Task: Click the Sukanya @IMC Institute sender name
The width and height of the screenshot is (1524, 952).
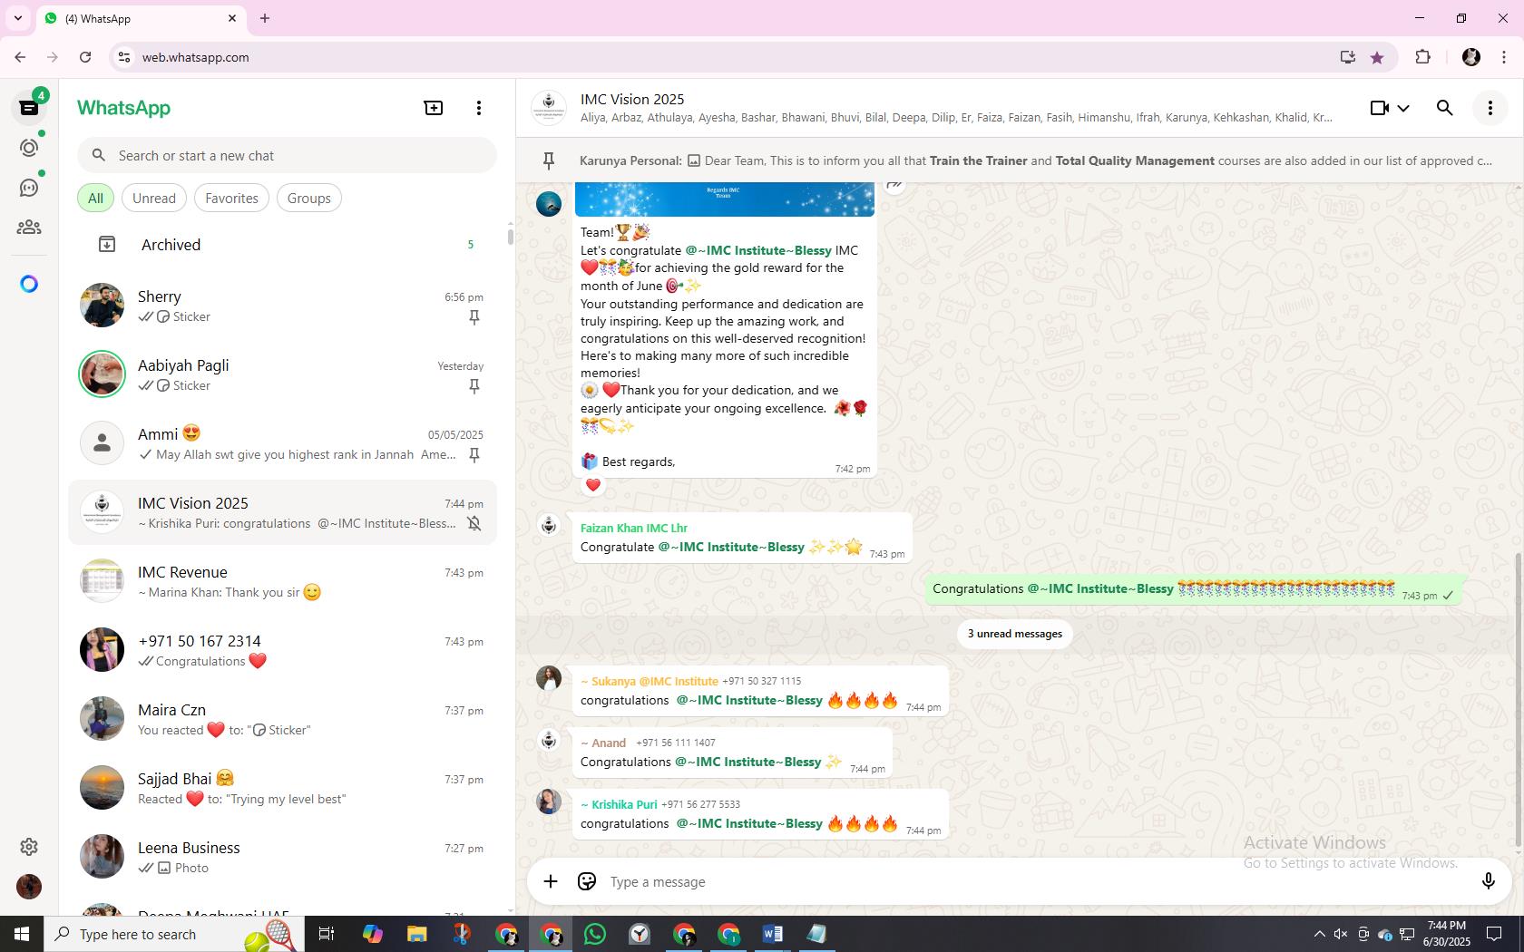Action: point(650,681)
